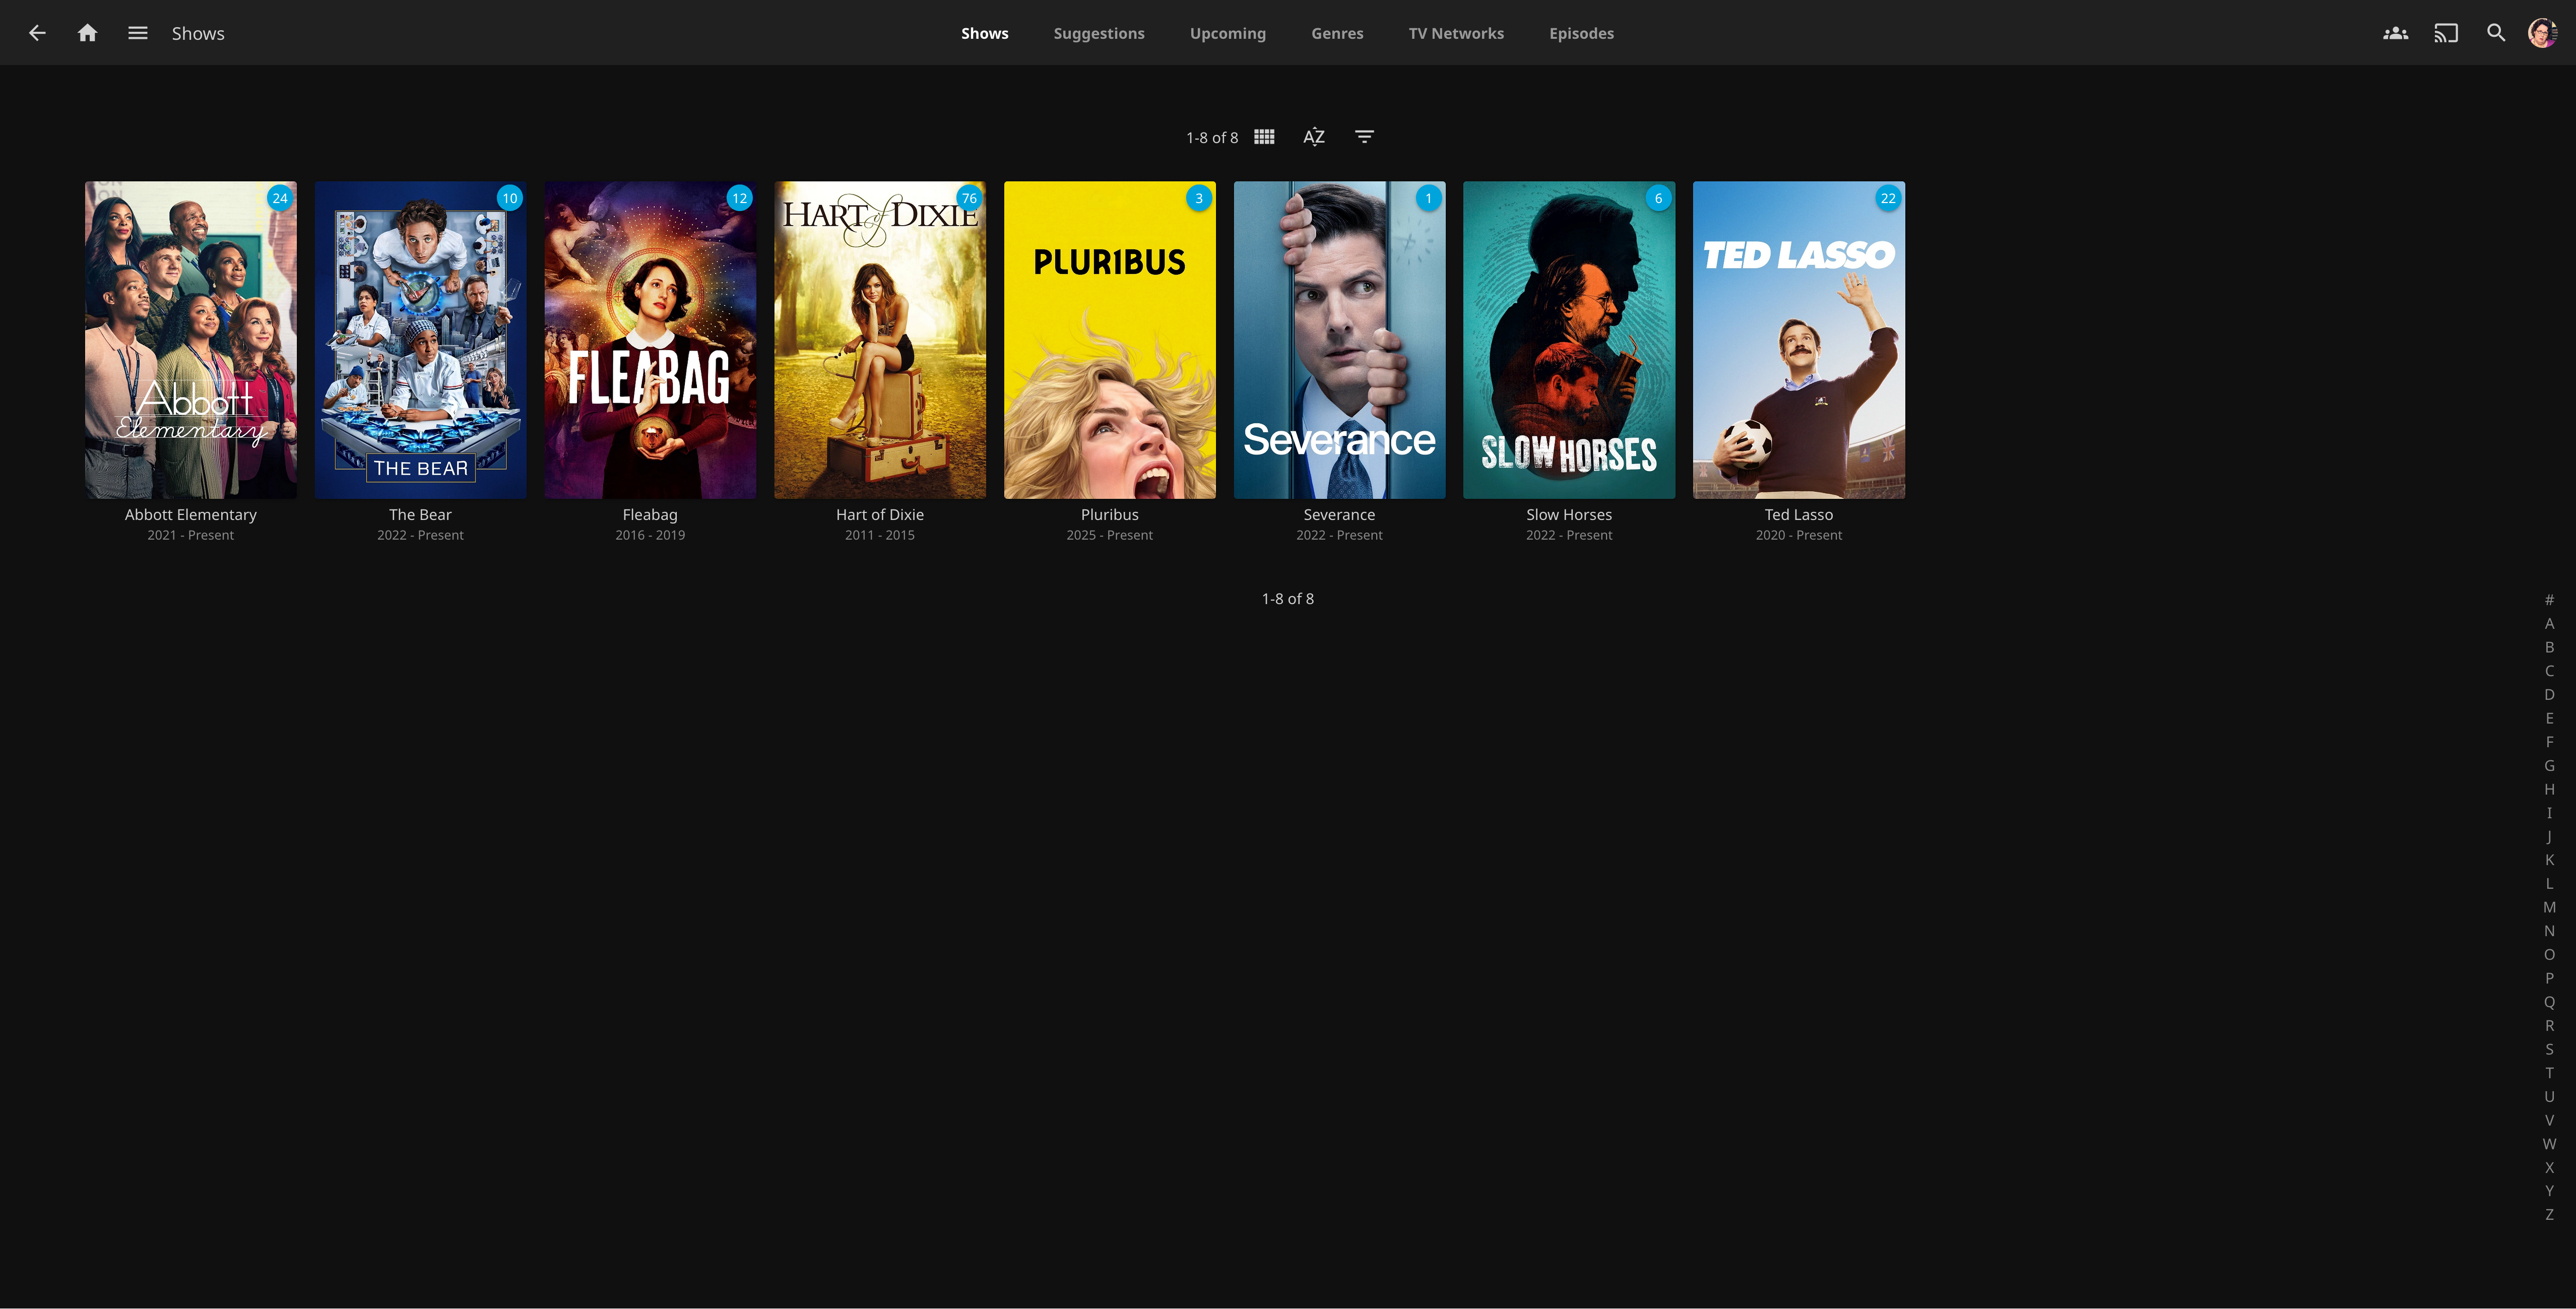Image resolution: width=2576 pixels, height=1309 pixels.
Task: Go to the home screen icon
Action: 87,33
